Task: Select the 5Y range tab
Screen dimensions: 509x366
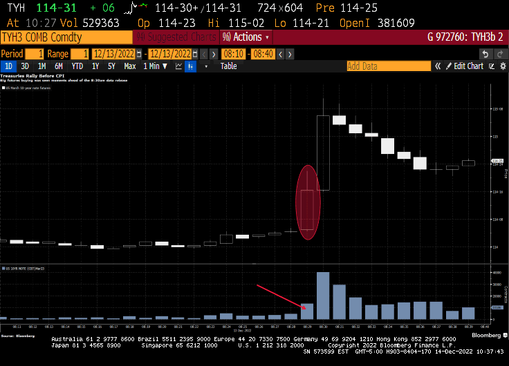Action: pyautogui.click(x=111, y=66)
